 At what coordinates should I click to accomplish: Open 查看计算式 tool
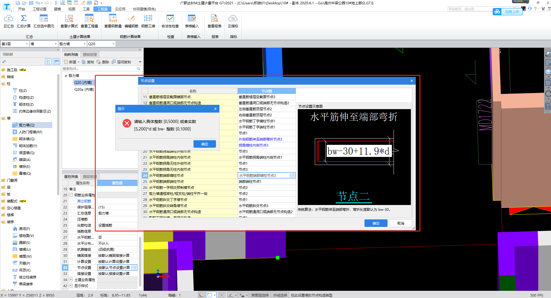pyautogui.click(x=69, y=21)
